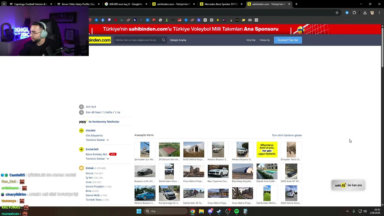Open the Chrome profile avatar

(x=372, y=13)
